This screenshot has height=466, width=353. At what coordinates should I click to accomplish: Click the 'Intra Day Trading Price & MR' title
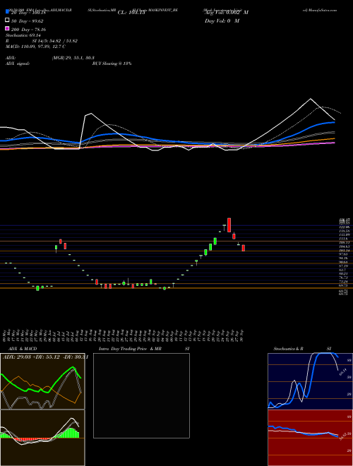click(130, 349)
